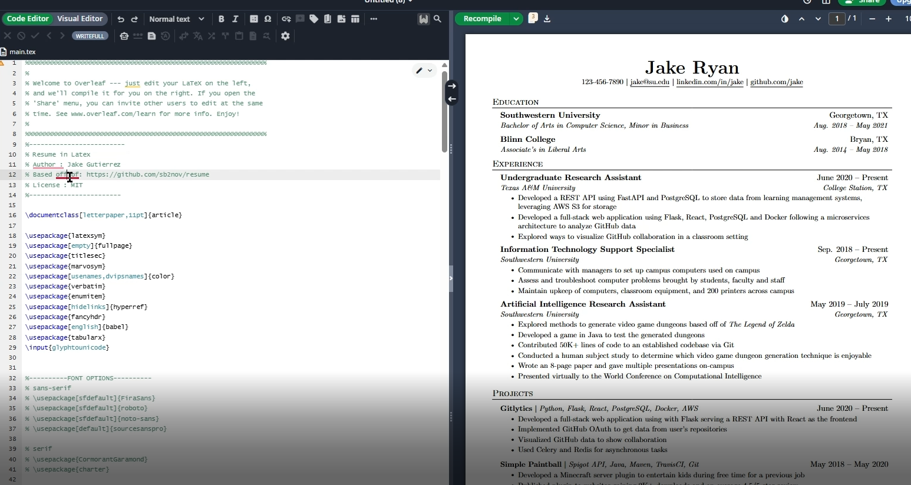The width and height of the screenshot is (911, 485).
Task: Click Writefull translate icon
Action: (197, 36)
